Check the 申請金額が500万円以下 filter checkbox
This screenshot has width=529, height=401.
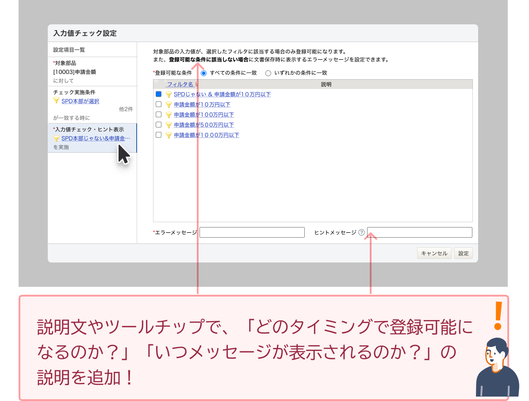tap(158, 124)
